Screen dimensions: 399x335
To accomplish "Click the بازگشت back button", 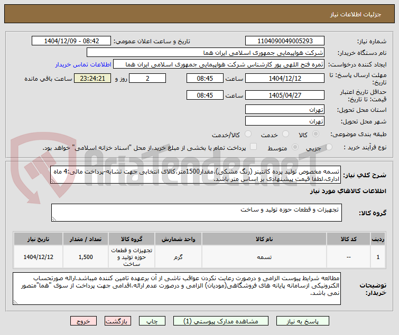I will (117, 321).
